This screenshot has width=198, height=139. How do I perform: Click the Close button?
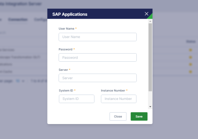click(x=118, y=116)
